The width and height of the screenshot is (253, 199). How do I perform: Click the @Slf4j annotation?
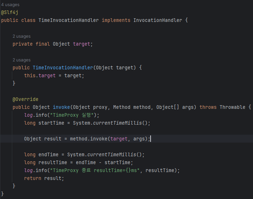point(10,13)
